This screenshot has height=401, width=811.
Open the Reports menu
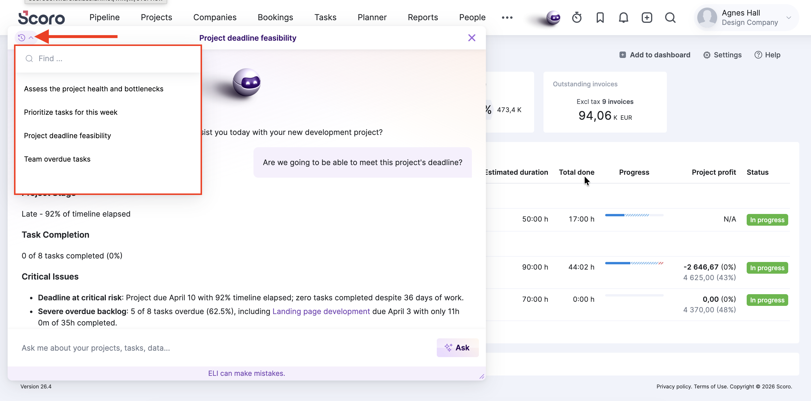pos(423,17)
